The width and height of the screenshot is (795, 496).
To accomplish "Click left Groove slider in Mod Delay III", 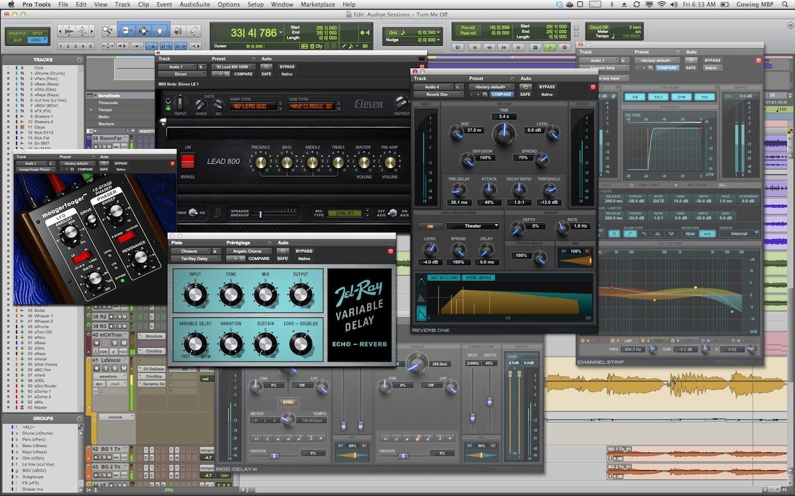I will 274,454.
